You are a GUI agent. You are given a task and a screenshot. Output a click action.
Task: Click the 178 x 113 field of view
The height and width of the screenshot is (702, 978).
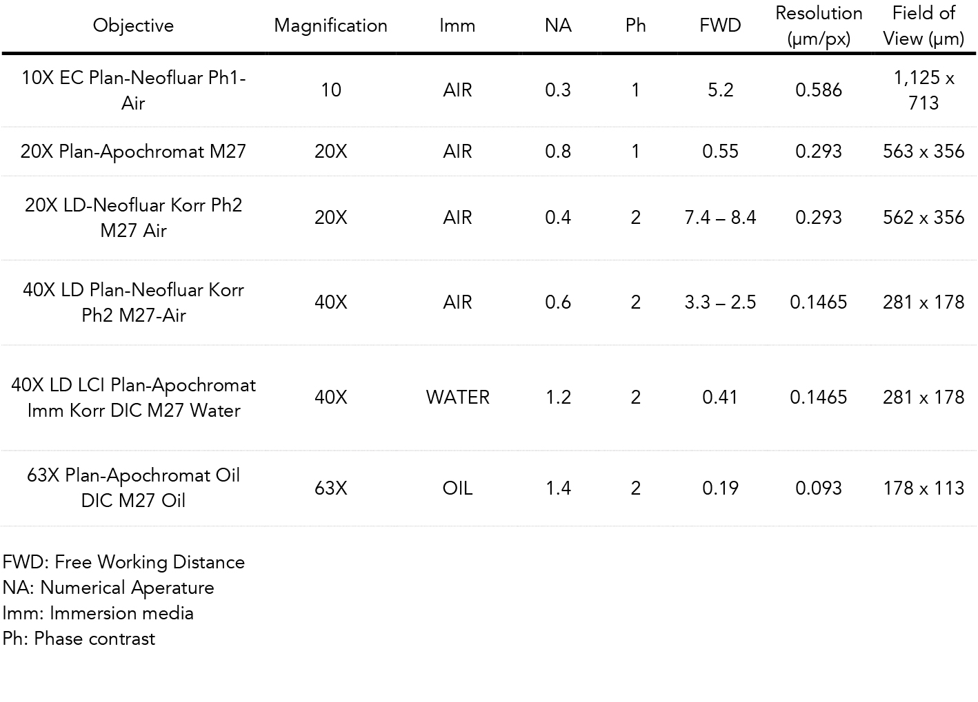pos(924,488)
